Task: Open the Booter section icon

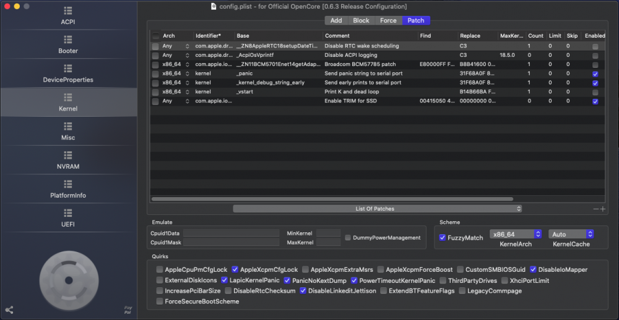Action: tap(68, 40)
